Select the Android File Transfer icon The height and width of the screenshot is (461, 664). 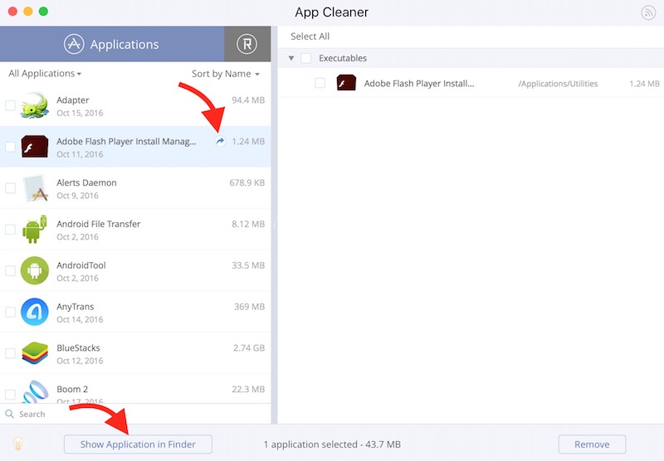[35, 230]
